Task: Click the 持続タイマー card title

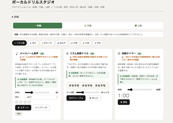Action: click(x=129, y=54)
